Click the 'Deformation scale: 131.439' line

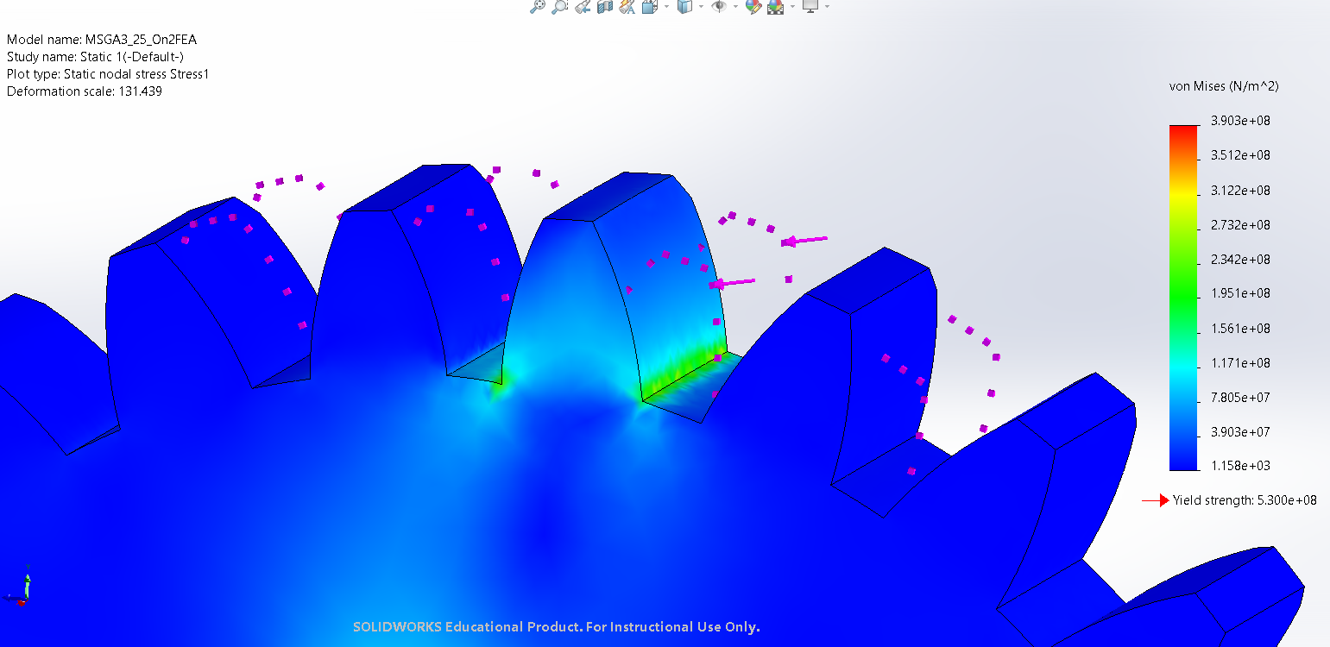point(85,91)
